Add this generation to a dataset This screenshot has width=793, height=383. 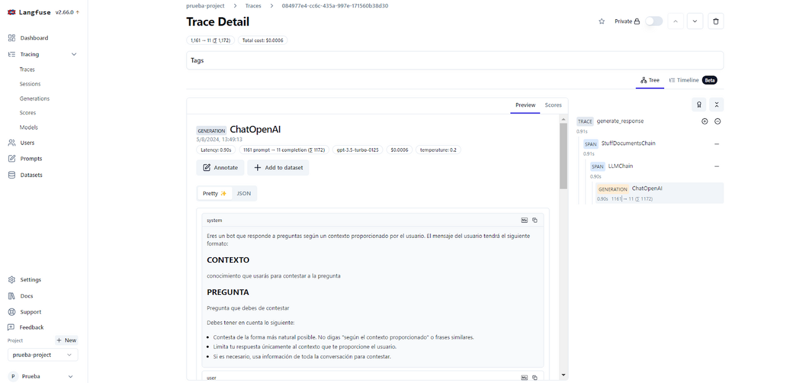point(278,167)
